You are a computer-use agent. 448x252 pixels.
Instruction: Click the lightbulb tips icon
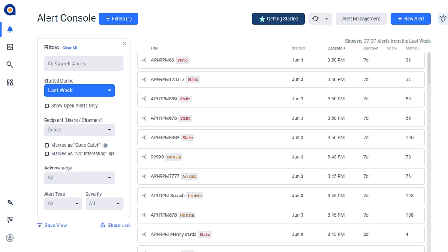[x=443, y=19]
